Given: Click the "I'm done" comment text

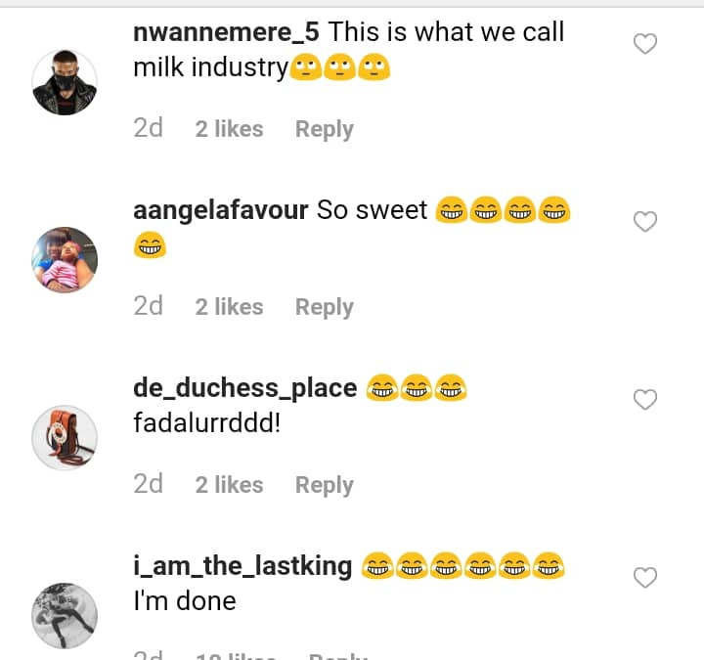Looking at the screenshot, I should coord(185,600).
